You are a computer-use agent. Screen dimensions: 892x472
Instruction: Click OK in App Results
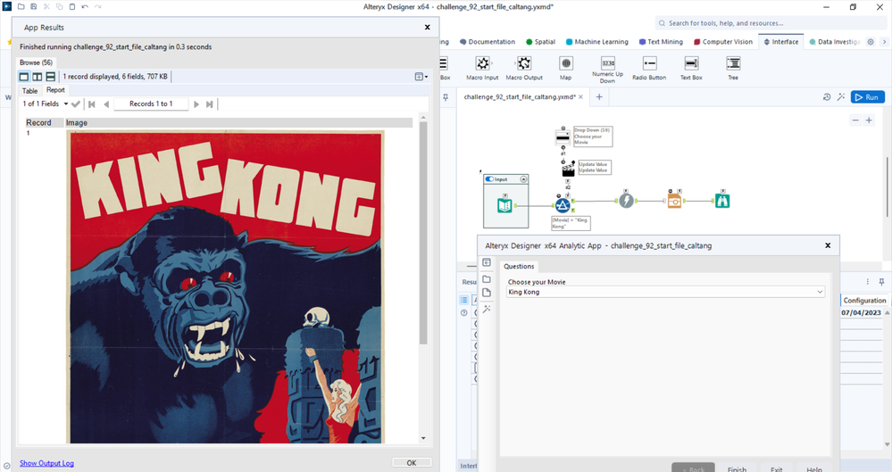point(412,463)
